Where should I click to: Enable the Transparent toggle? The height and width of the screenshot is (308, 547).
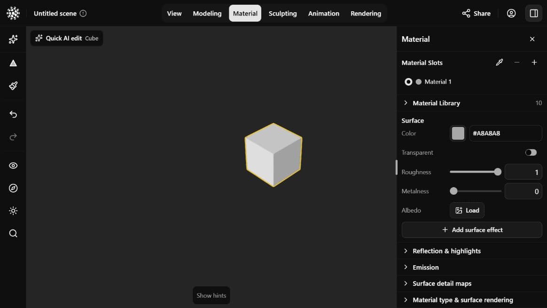[531, 153]
